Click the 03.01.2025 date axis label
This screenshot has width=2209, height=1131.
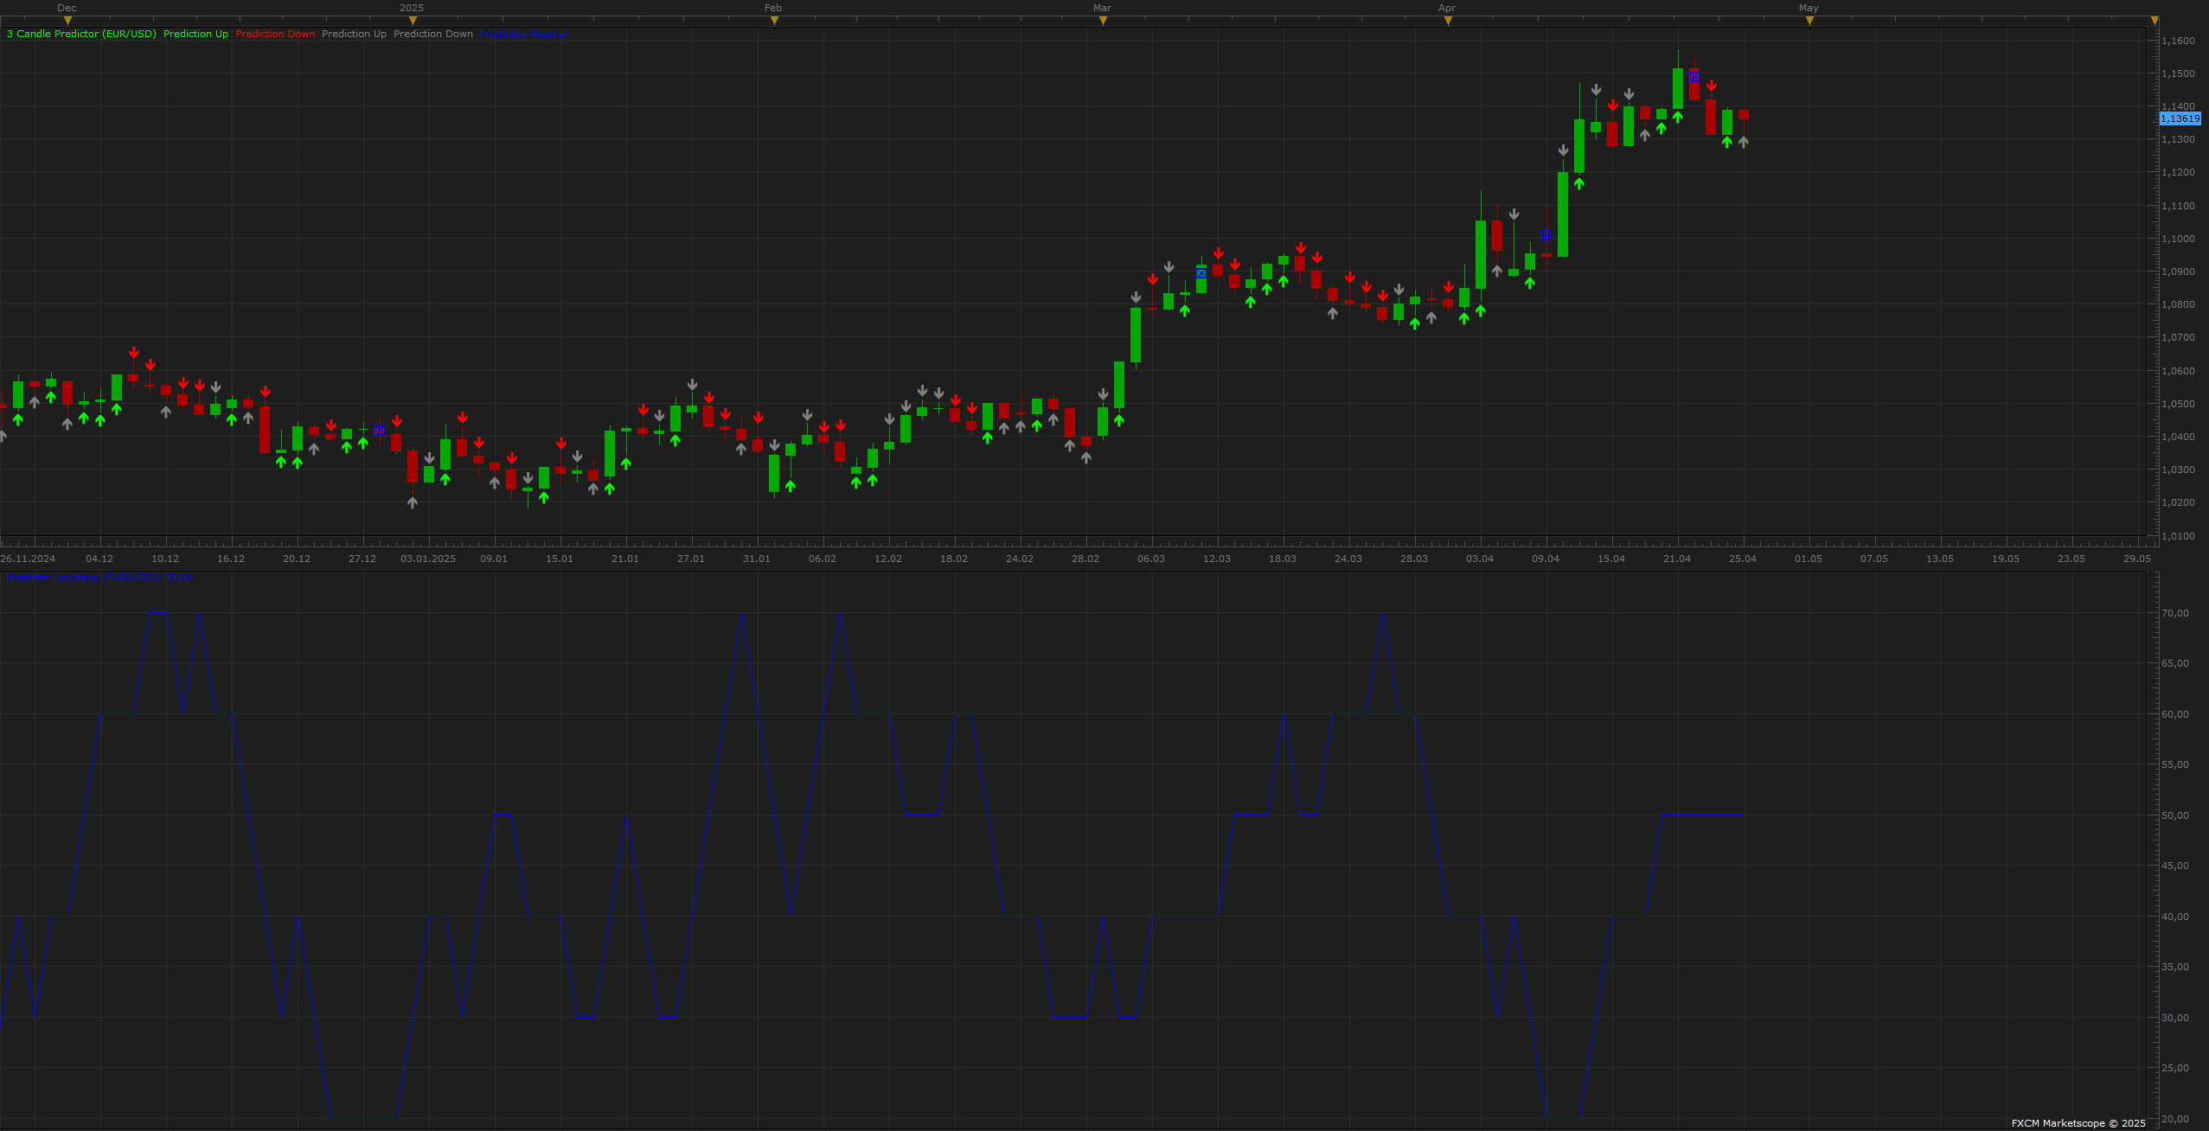click(x=428, y=559)
